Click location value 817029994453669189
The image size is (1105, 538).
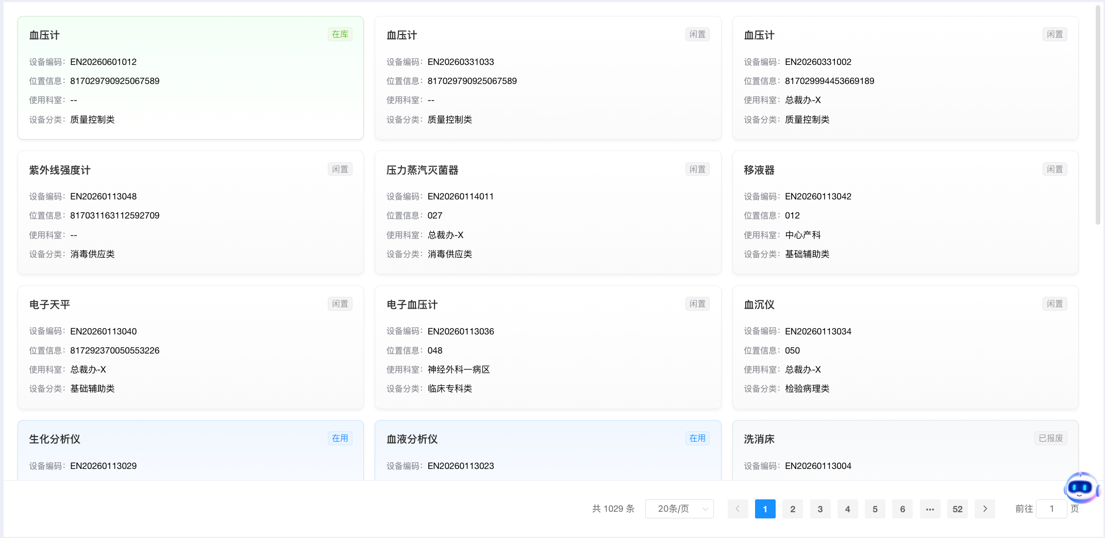pos(829,81)
